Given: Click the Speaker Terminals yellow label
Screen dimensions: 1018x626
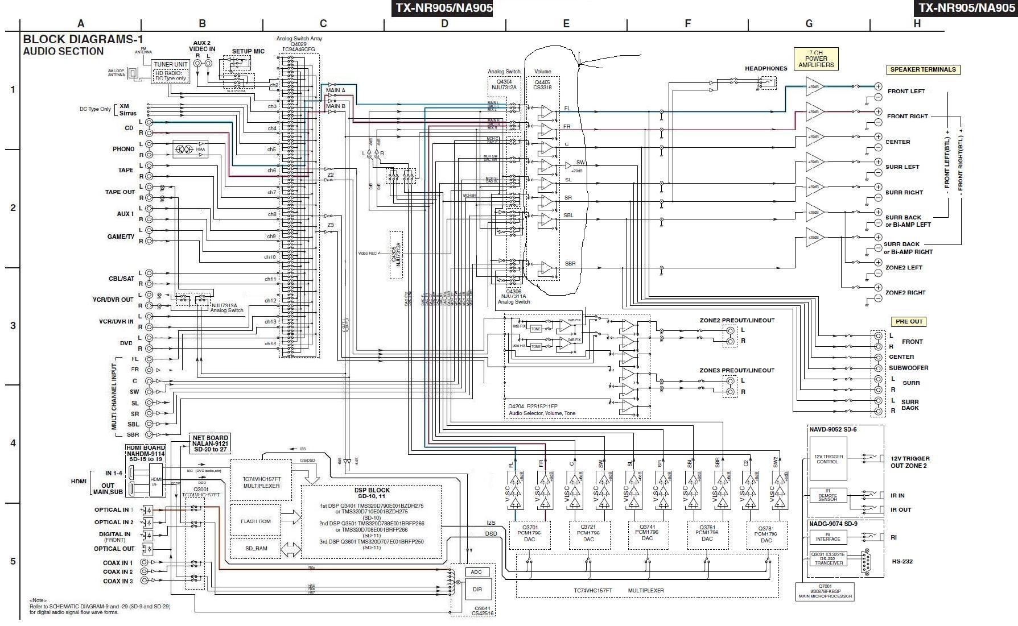Looking at the screenshot, I should 922,69.
